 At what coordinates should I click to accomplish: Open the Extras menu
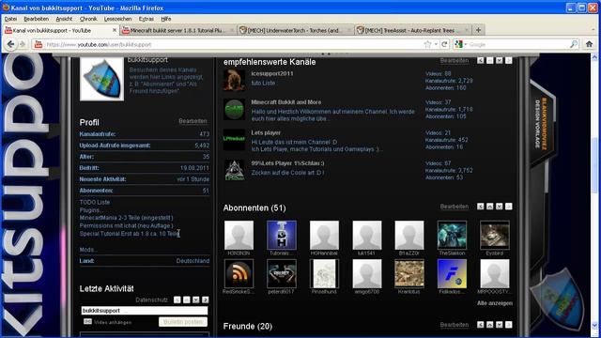pos(146,19)
